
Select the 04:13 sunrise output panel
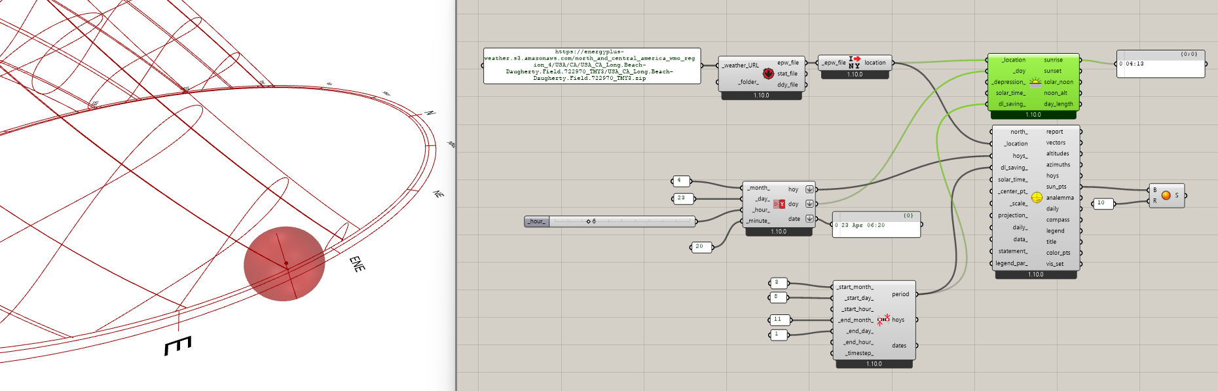[x=1160, y=64]
